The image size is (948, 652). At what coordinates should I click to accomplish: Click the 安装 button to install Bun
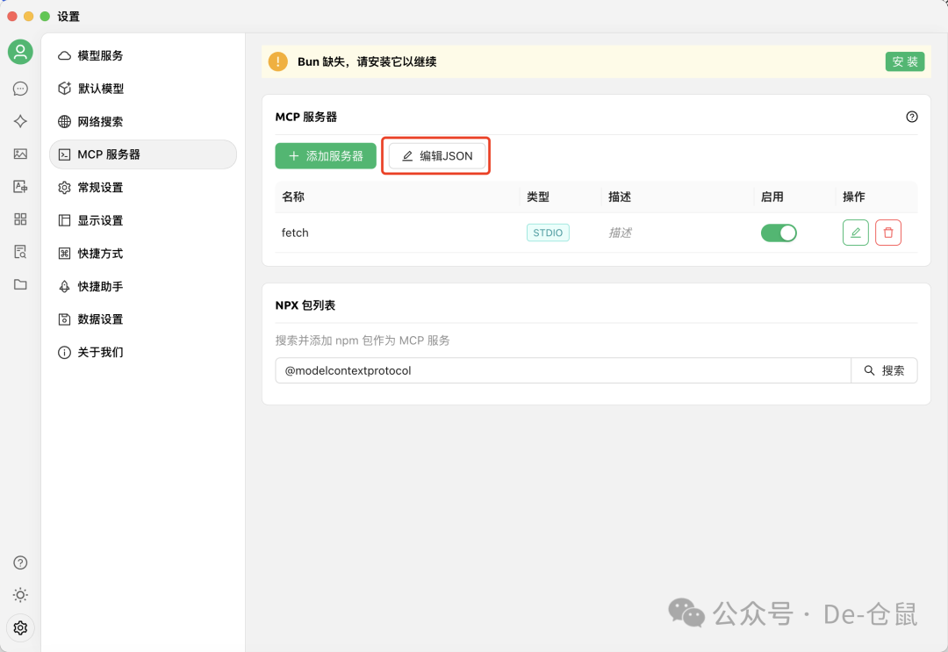pos(905,61)
